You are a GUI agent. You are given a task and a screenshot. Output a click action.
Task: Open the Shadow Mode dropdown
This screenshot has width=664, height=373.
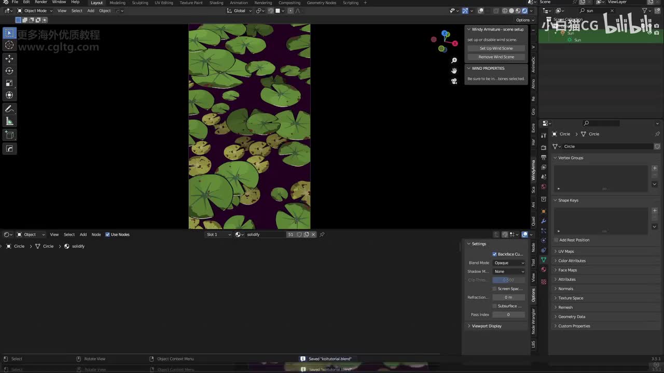click(508, 271)
